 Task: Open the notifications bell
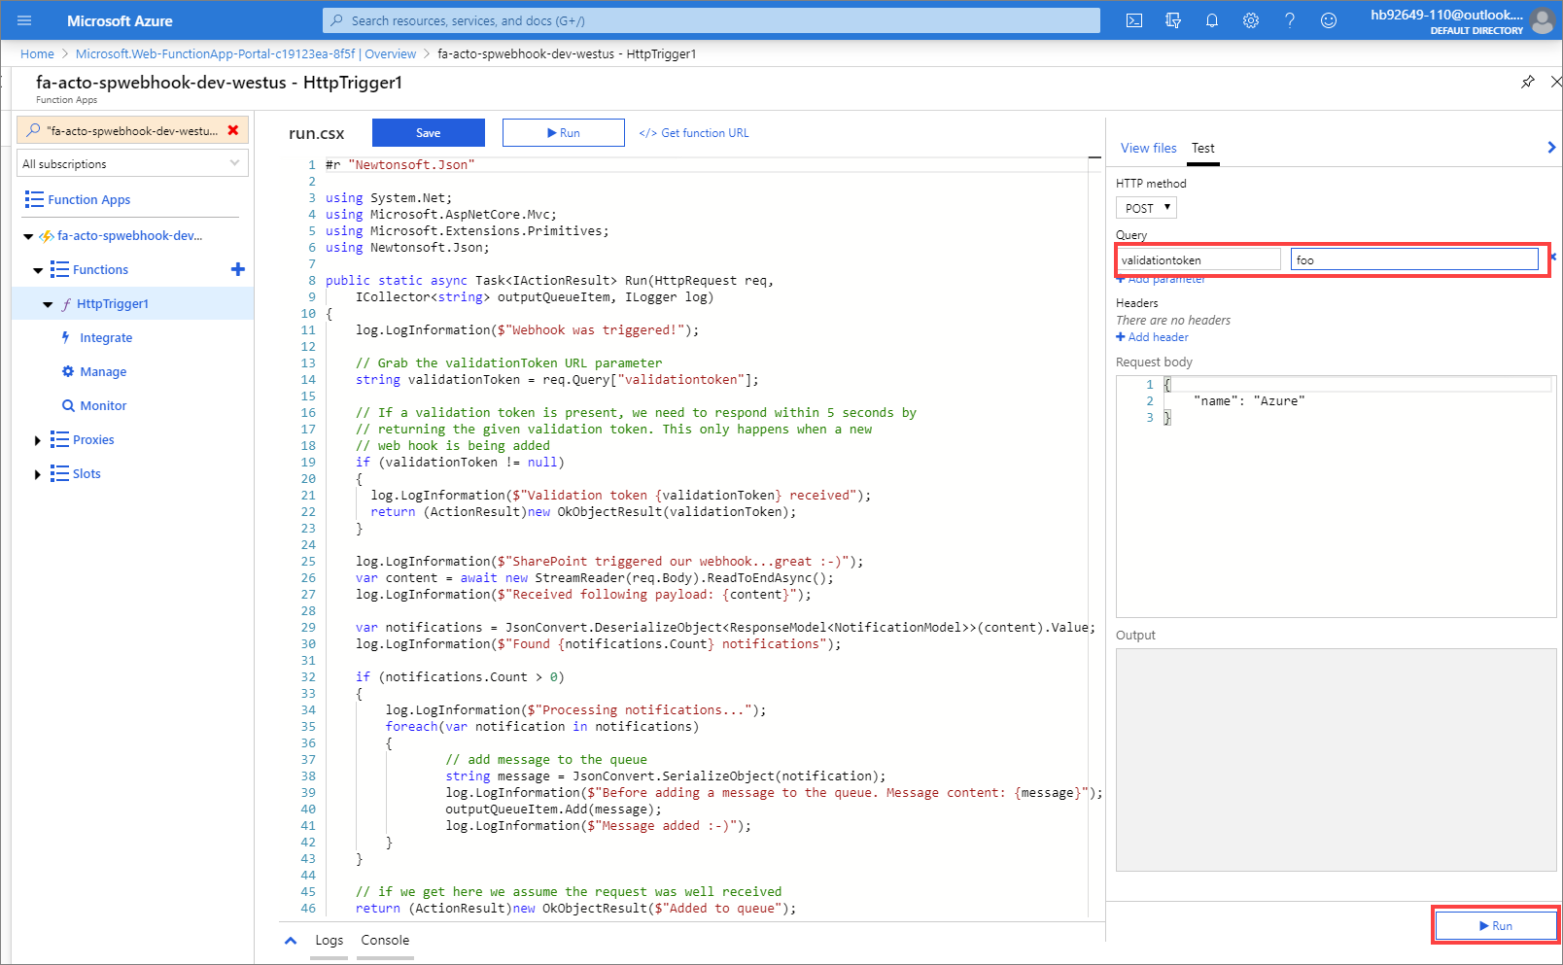(x=1212, y=20)
